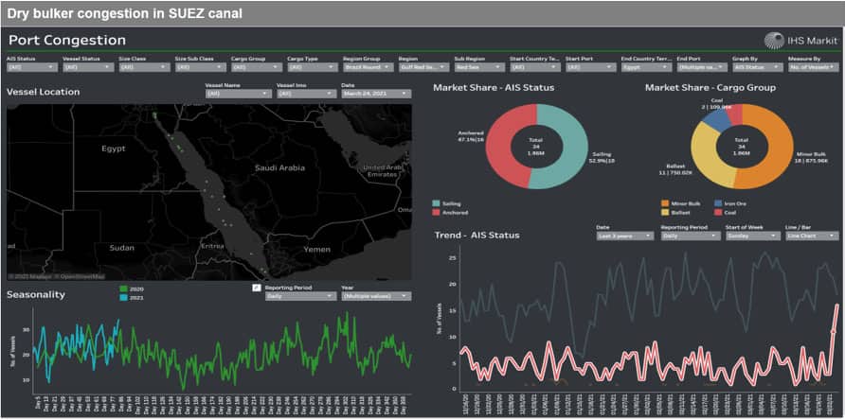Click the Iron Ore legend square
Screen dimensions: 845x420
pyautogui.click(x=717, y=202)
